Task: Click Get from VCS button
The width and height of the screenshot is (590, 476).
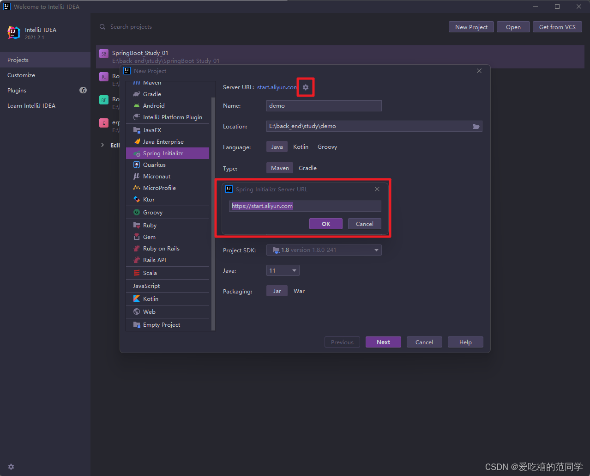Action: click(557, 27)
